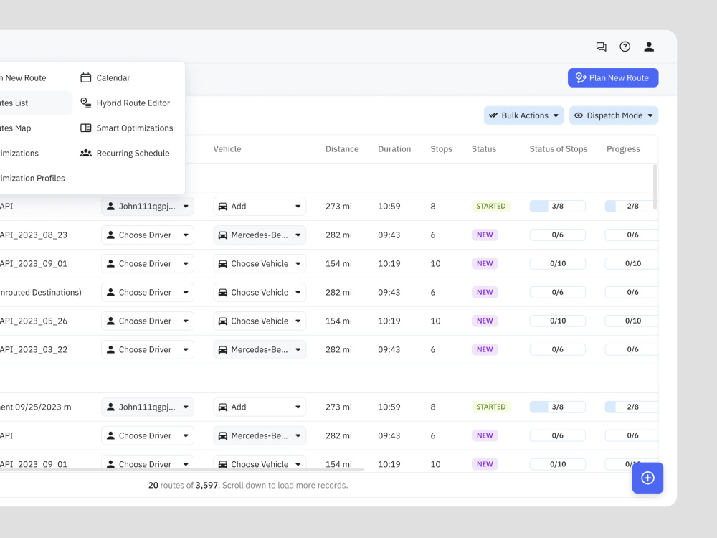Click the Stops column header

[x=441, y=149]
